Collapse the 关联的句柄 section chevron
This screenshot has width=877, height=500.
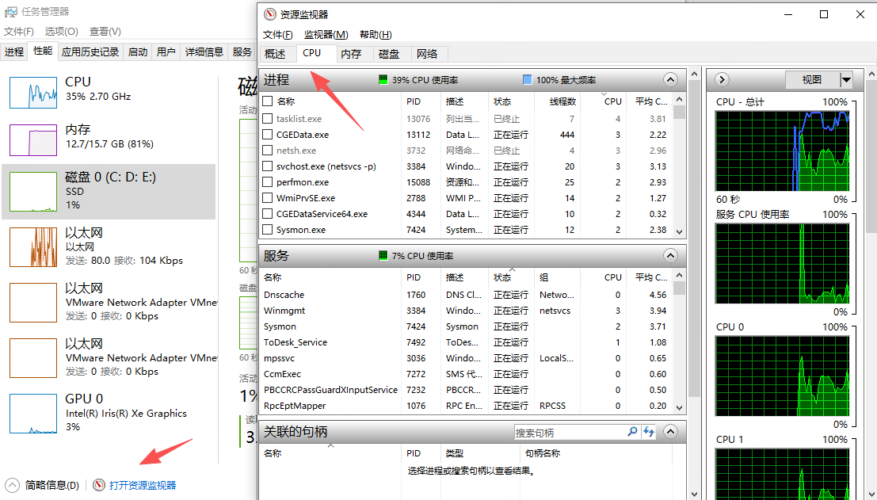670,432
